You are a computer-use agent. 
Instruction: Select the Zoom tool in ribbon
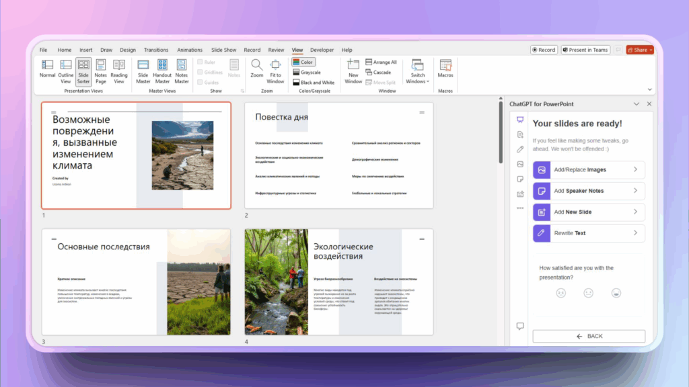click(257, 69)
